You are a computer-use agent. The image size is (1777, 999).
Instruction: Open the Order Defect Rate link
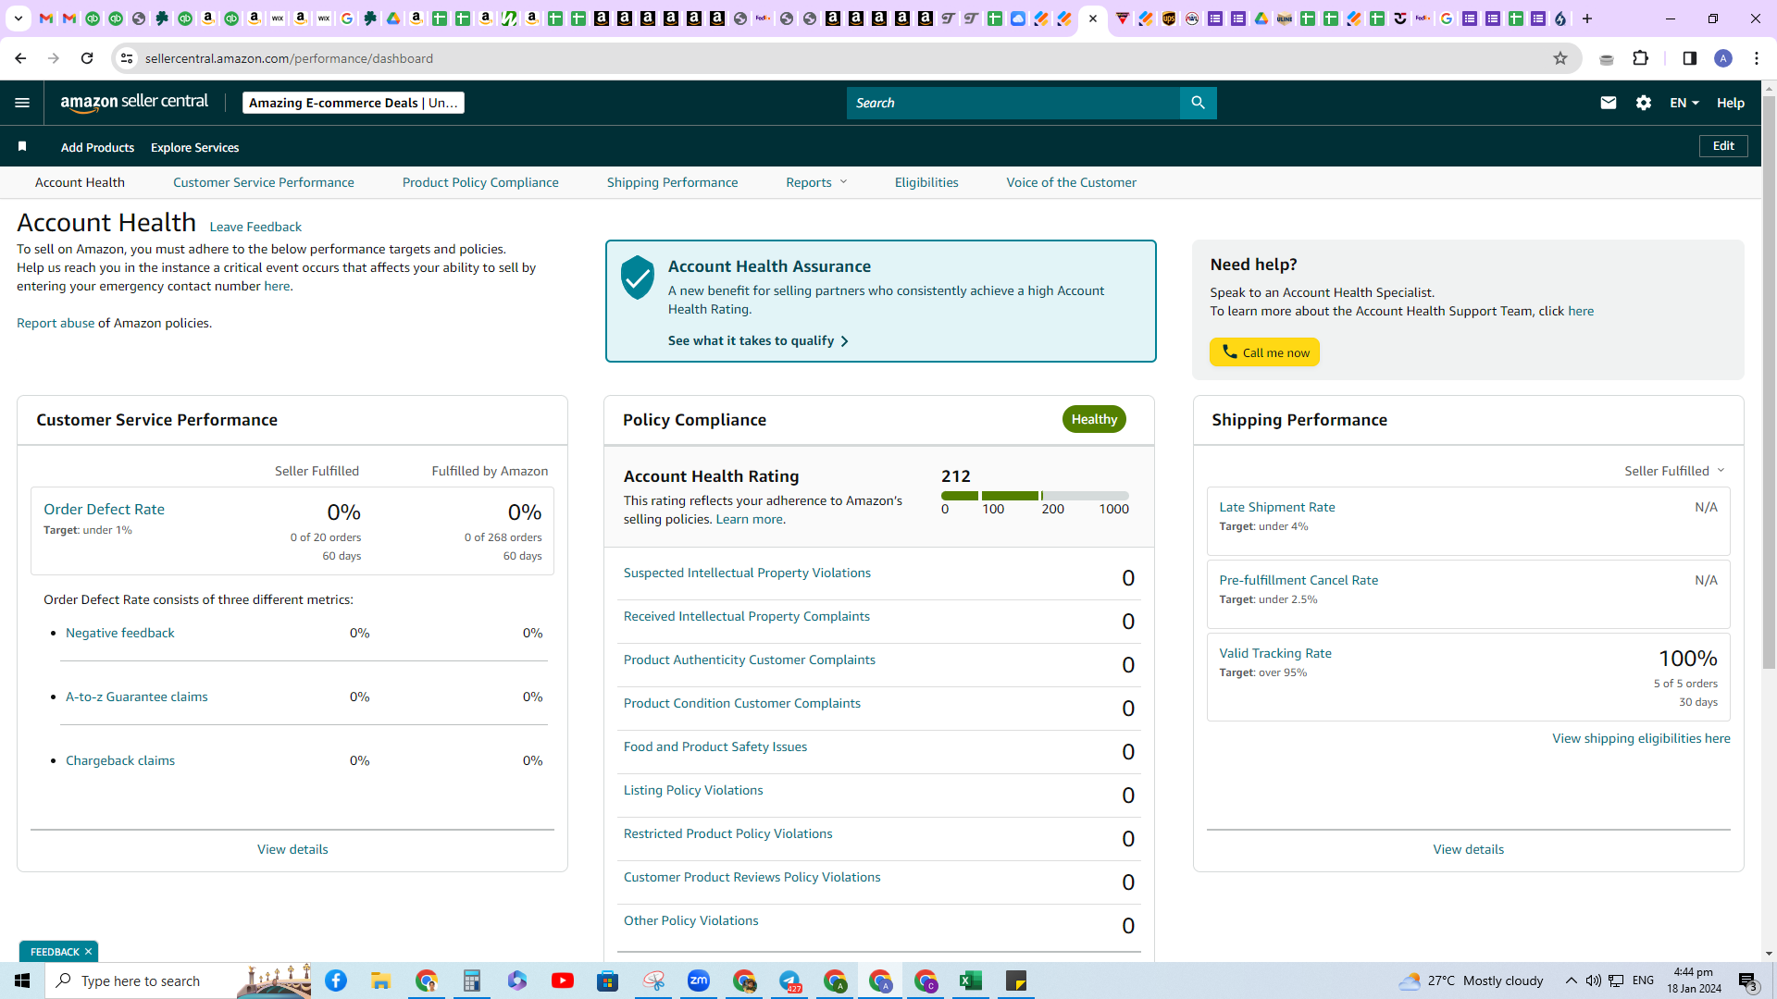point(104,509)
